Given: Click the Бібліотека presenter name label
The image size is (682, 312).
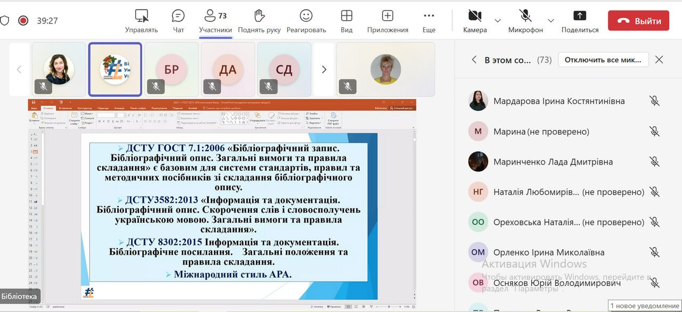Looking at the screenshot, I should 19,297.
